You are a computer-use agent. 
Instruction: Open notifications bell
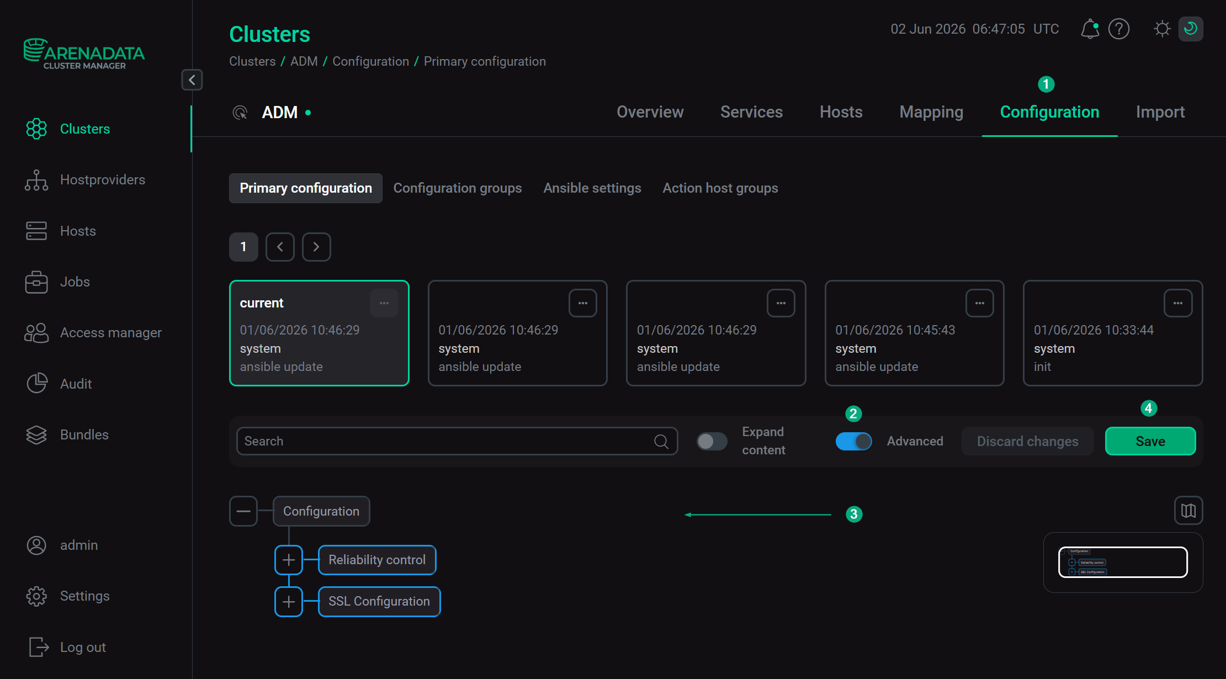[x=1090, y=29]
